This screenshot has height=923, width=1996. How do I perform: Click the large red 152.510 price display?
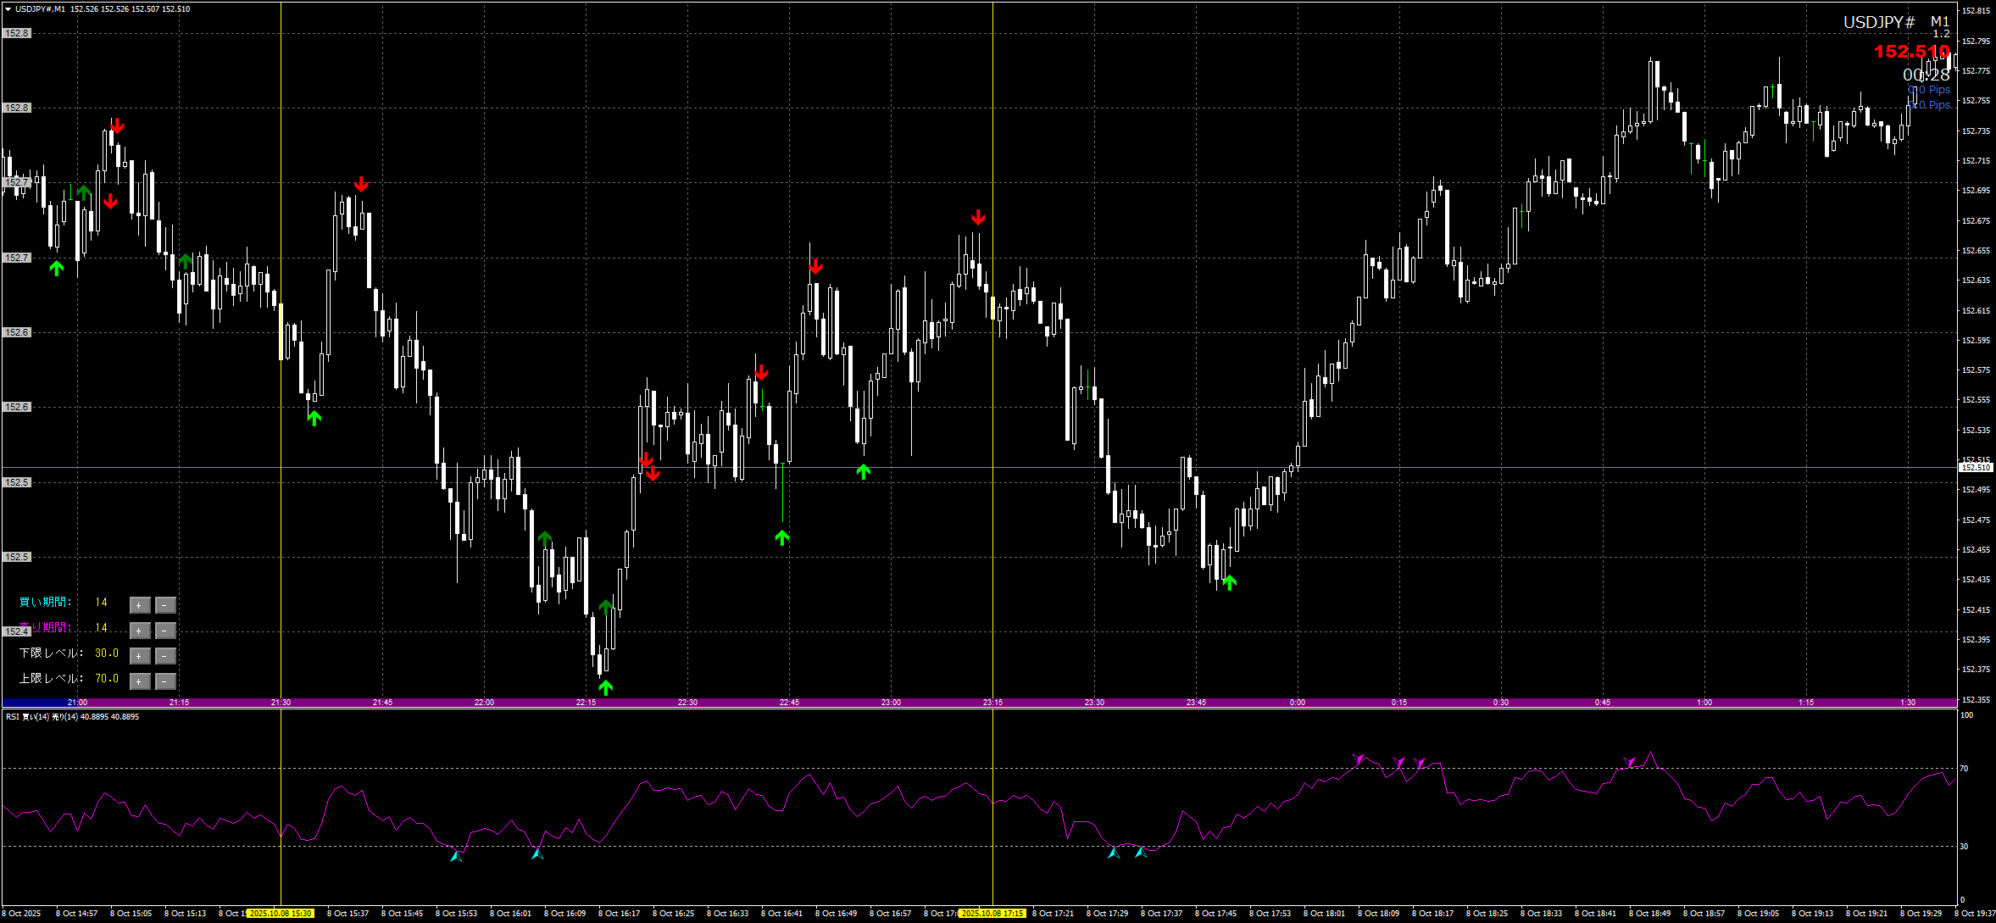1910,52
